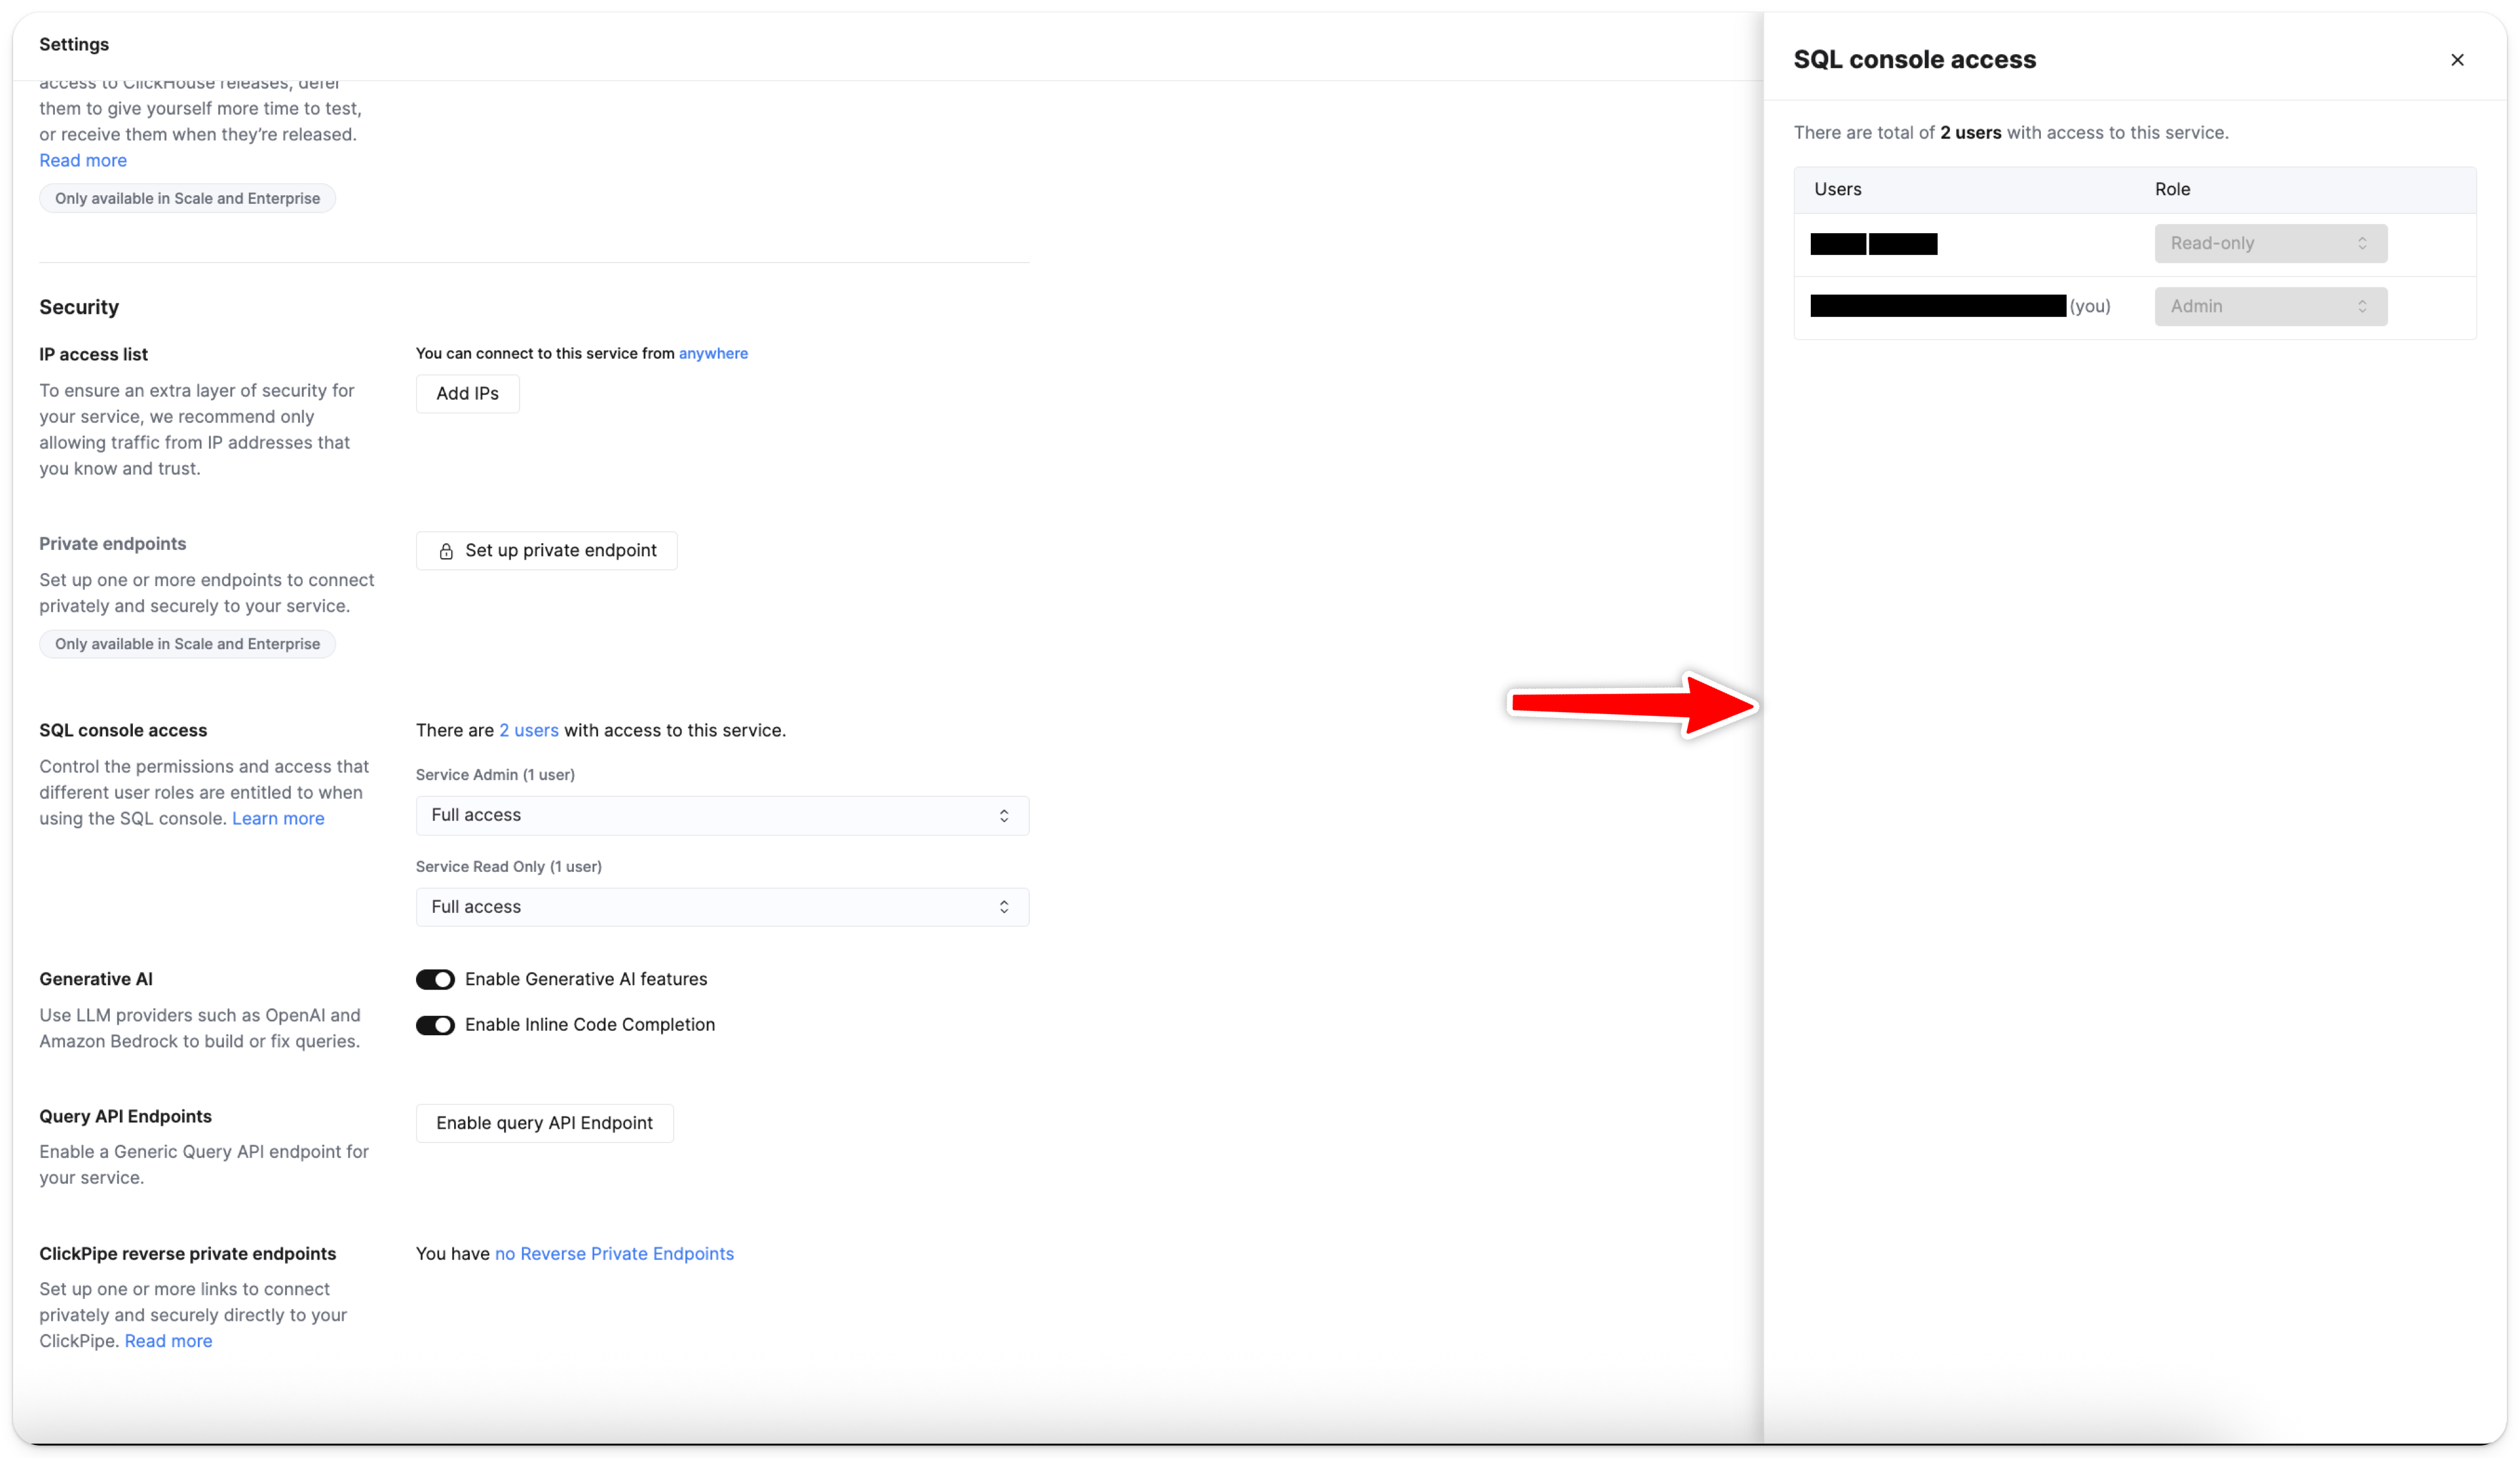Click Set up private endpoint button
Screen dimensions: 2520x1458
pos(546,551)
